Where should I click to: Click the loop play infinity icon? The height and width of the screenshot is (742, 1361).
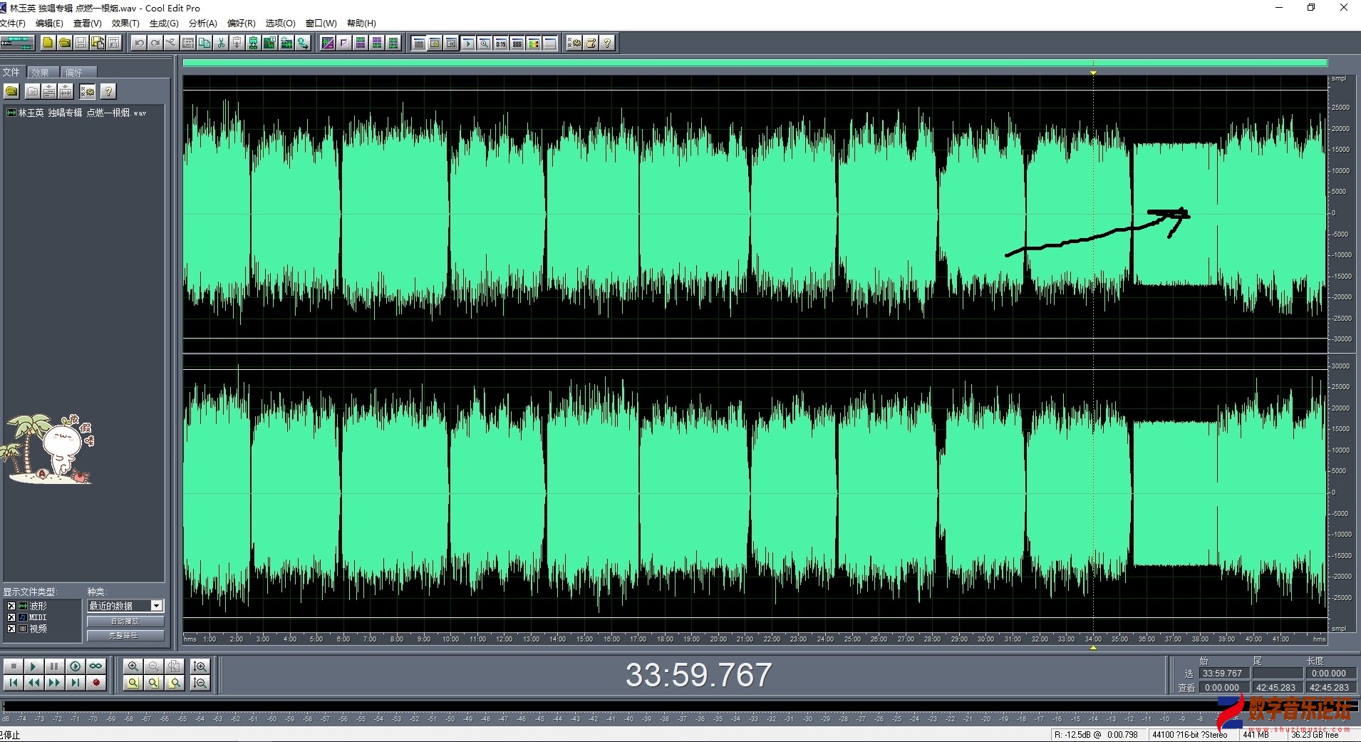(95, 666)
